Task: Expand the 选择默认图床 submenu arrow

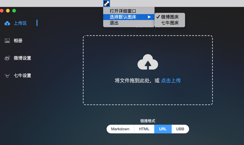Action: 149,17
